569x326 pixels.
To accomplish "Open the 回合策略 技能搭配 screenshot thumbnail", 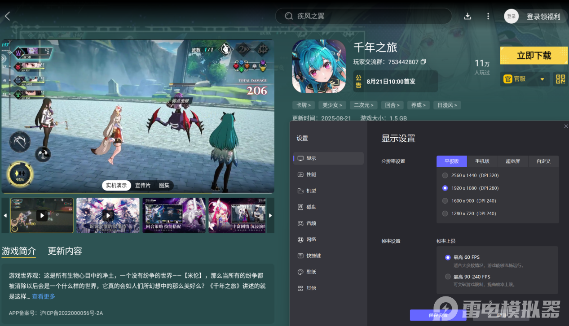I will click(x=174, y=215).
